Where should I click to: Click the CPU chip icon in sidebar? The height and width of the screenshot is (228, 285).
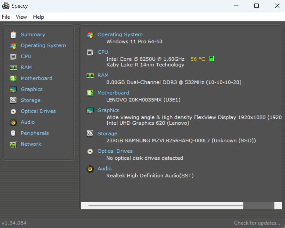(x=13, y=57)
